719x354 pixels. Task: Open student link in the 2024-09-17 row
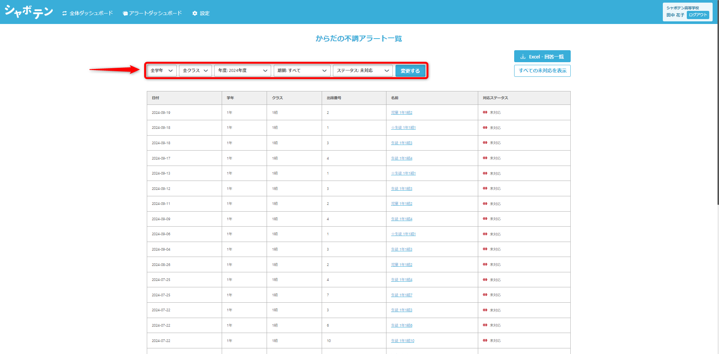point(401,158)
